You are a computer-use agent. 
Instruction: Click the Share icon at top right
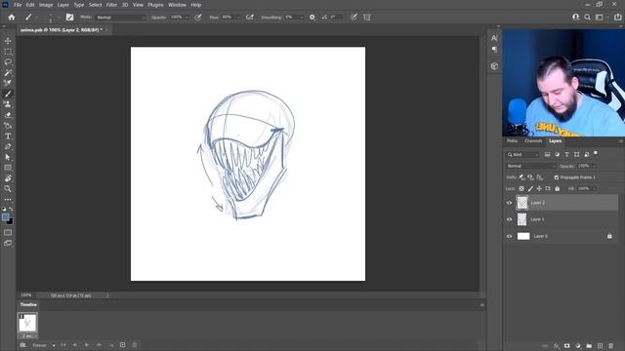click(618, 18)
